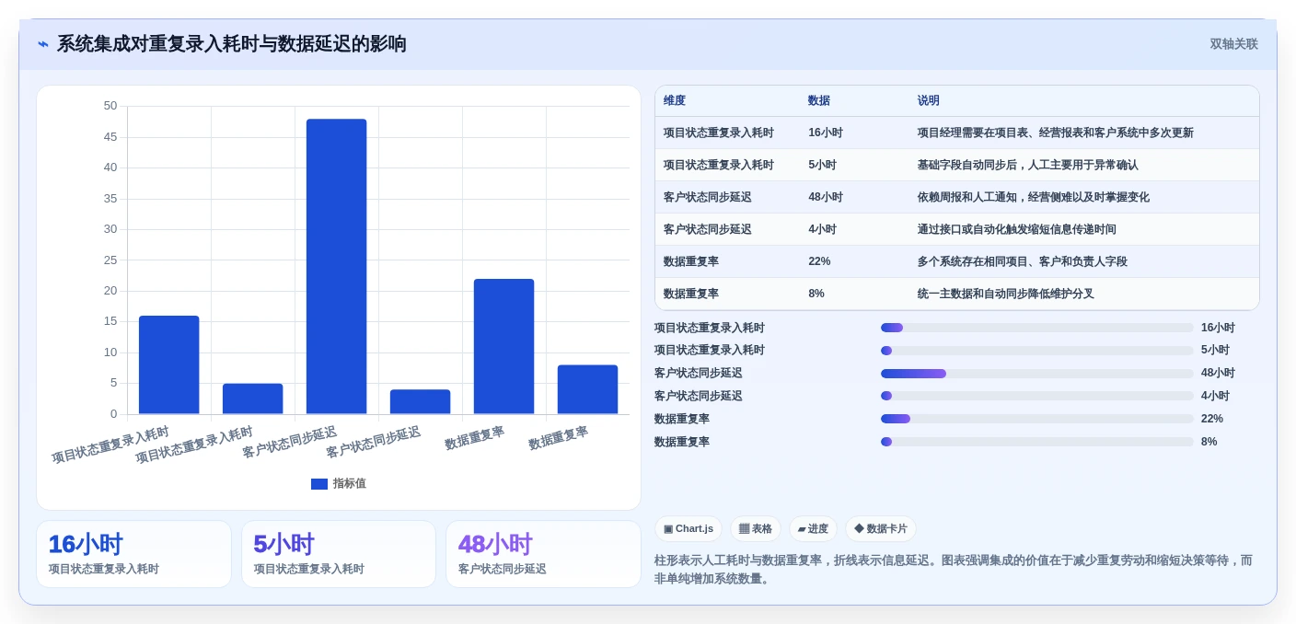Click table text 基础字段自动同步后，人工主要用于异常确认
The image size is (1296, 624).
(x=1028, y=165)
